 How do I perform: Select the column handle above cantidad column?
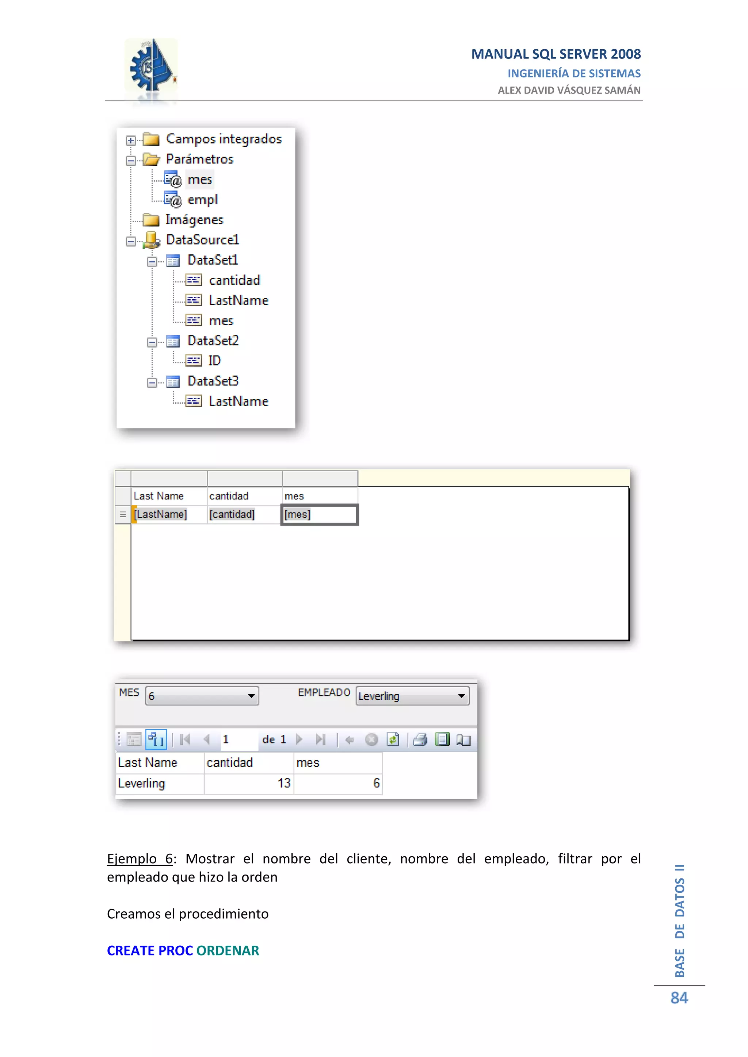pos(245,478)
